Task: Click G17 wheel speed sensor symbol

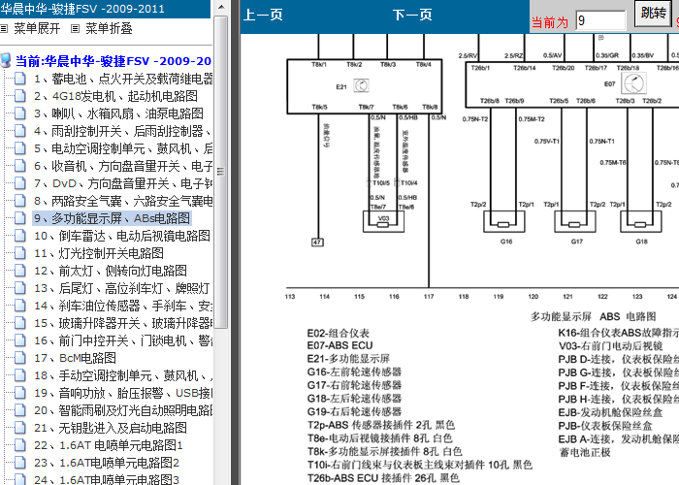Action: click(x=574, y=221)
